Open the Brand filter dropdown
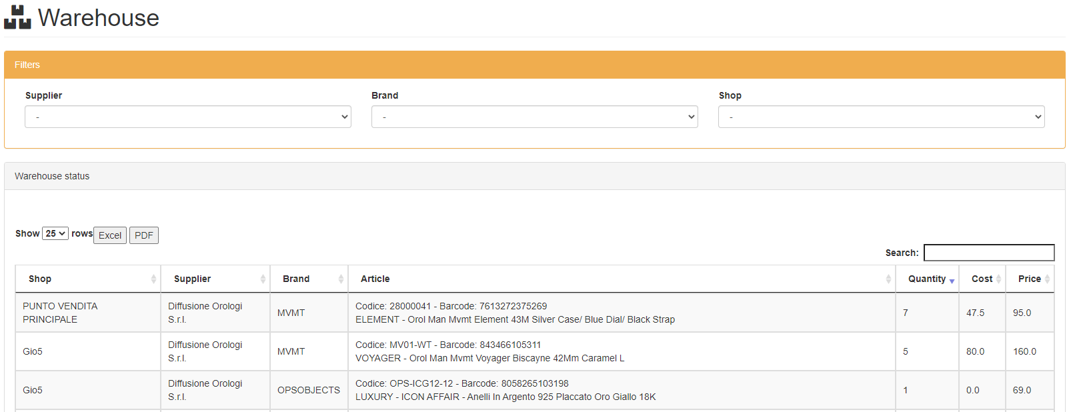The image size is (1071, 412). pyautogui.click(x=535, y=117)
